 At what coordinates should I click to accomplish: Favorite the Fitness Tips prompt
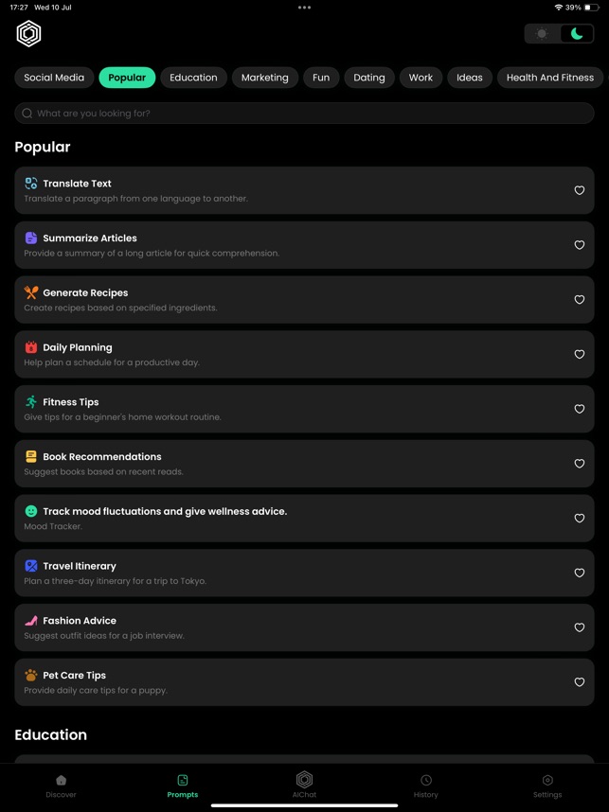tap(580, 409)
